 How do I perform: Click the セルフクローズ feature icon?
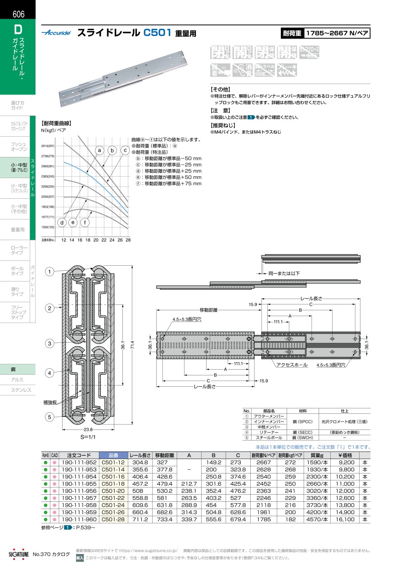309,52
